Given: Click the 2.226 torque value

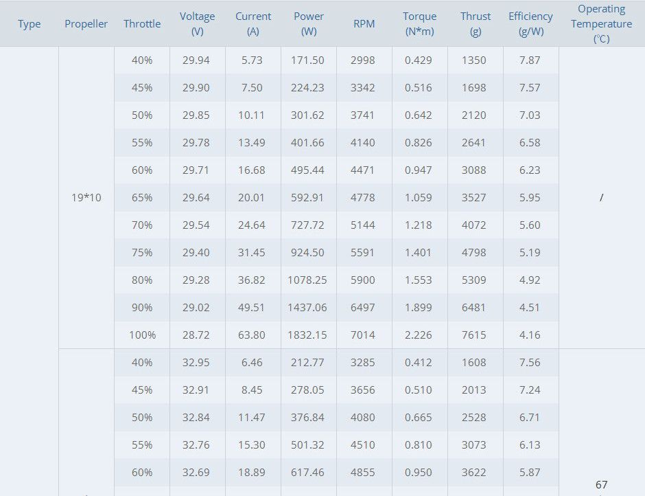Looking at the screenshot, I should coord(419,335).
